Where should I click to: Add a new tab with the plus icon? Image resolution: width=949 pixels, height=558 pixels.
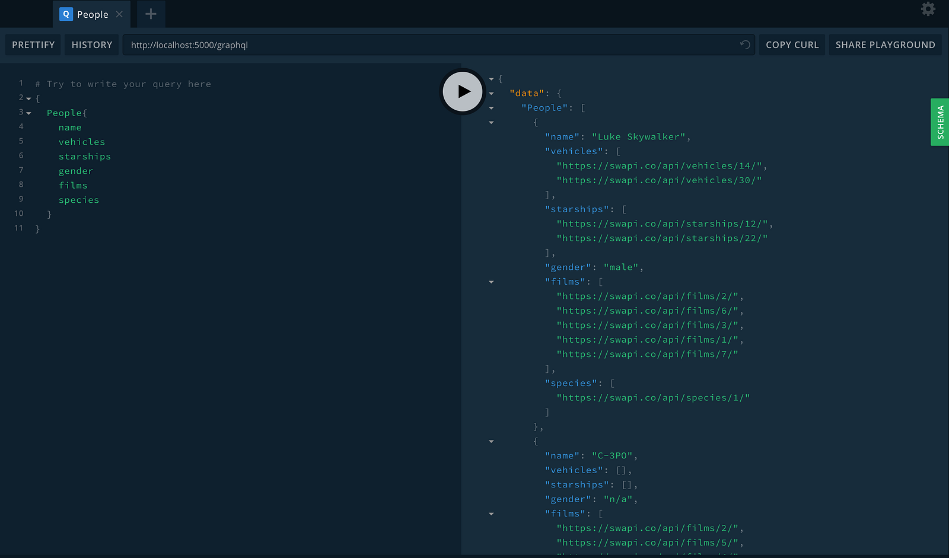tap(151, 14)
